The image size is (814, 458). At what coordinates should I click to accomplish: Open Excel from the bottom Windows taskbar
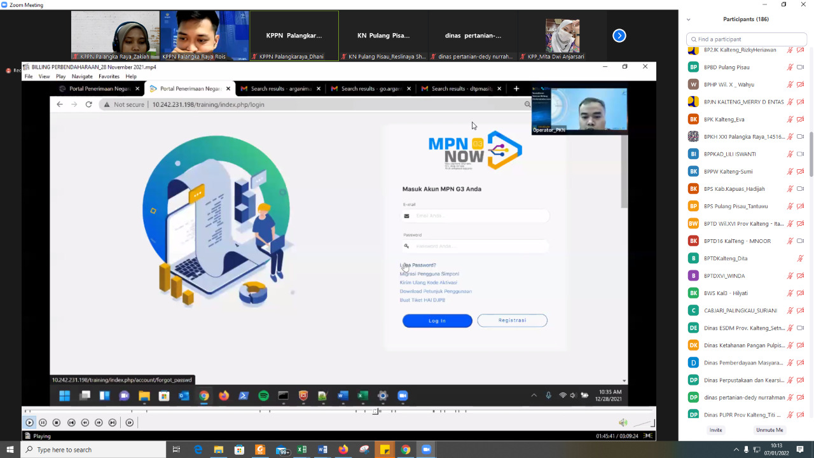coord(302,450)
